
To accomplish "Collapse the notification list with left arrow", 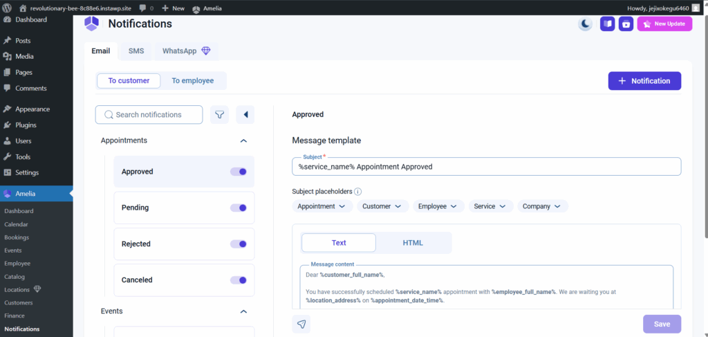I will pyautogui.click(x=245, y=115).
